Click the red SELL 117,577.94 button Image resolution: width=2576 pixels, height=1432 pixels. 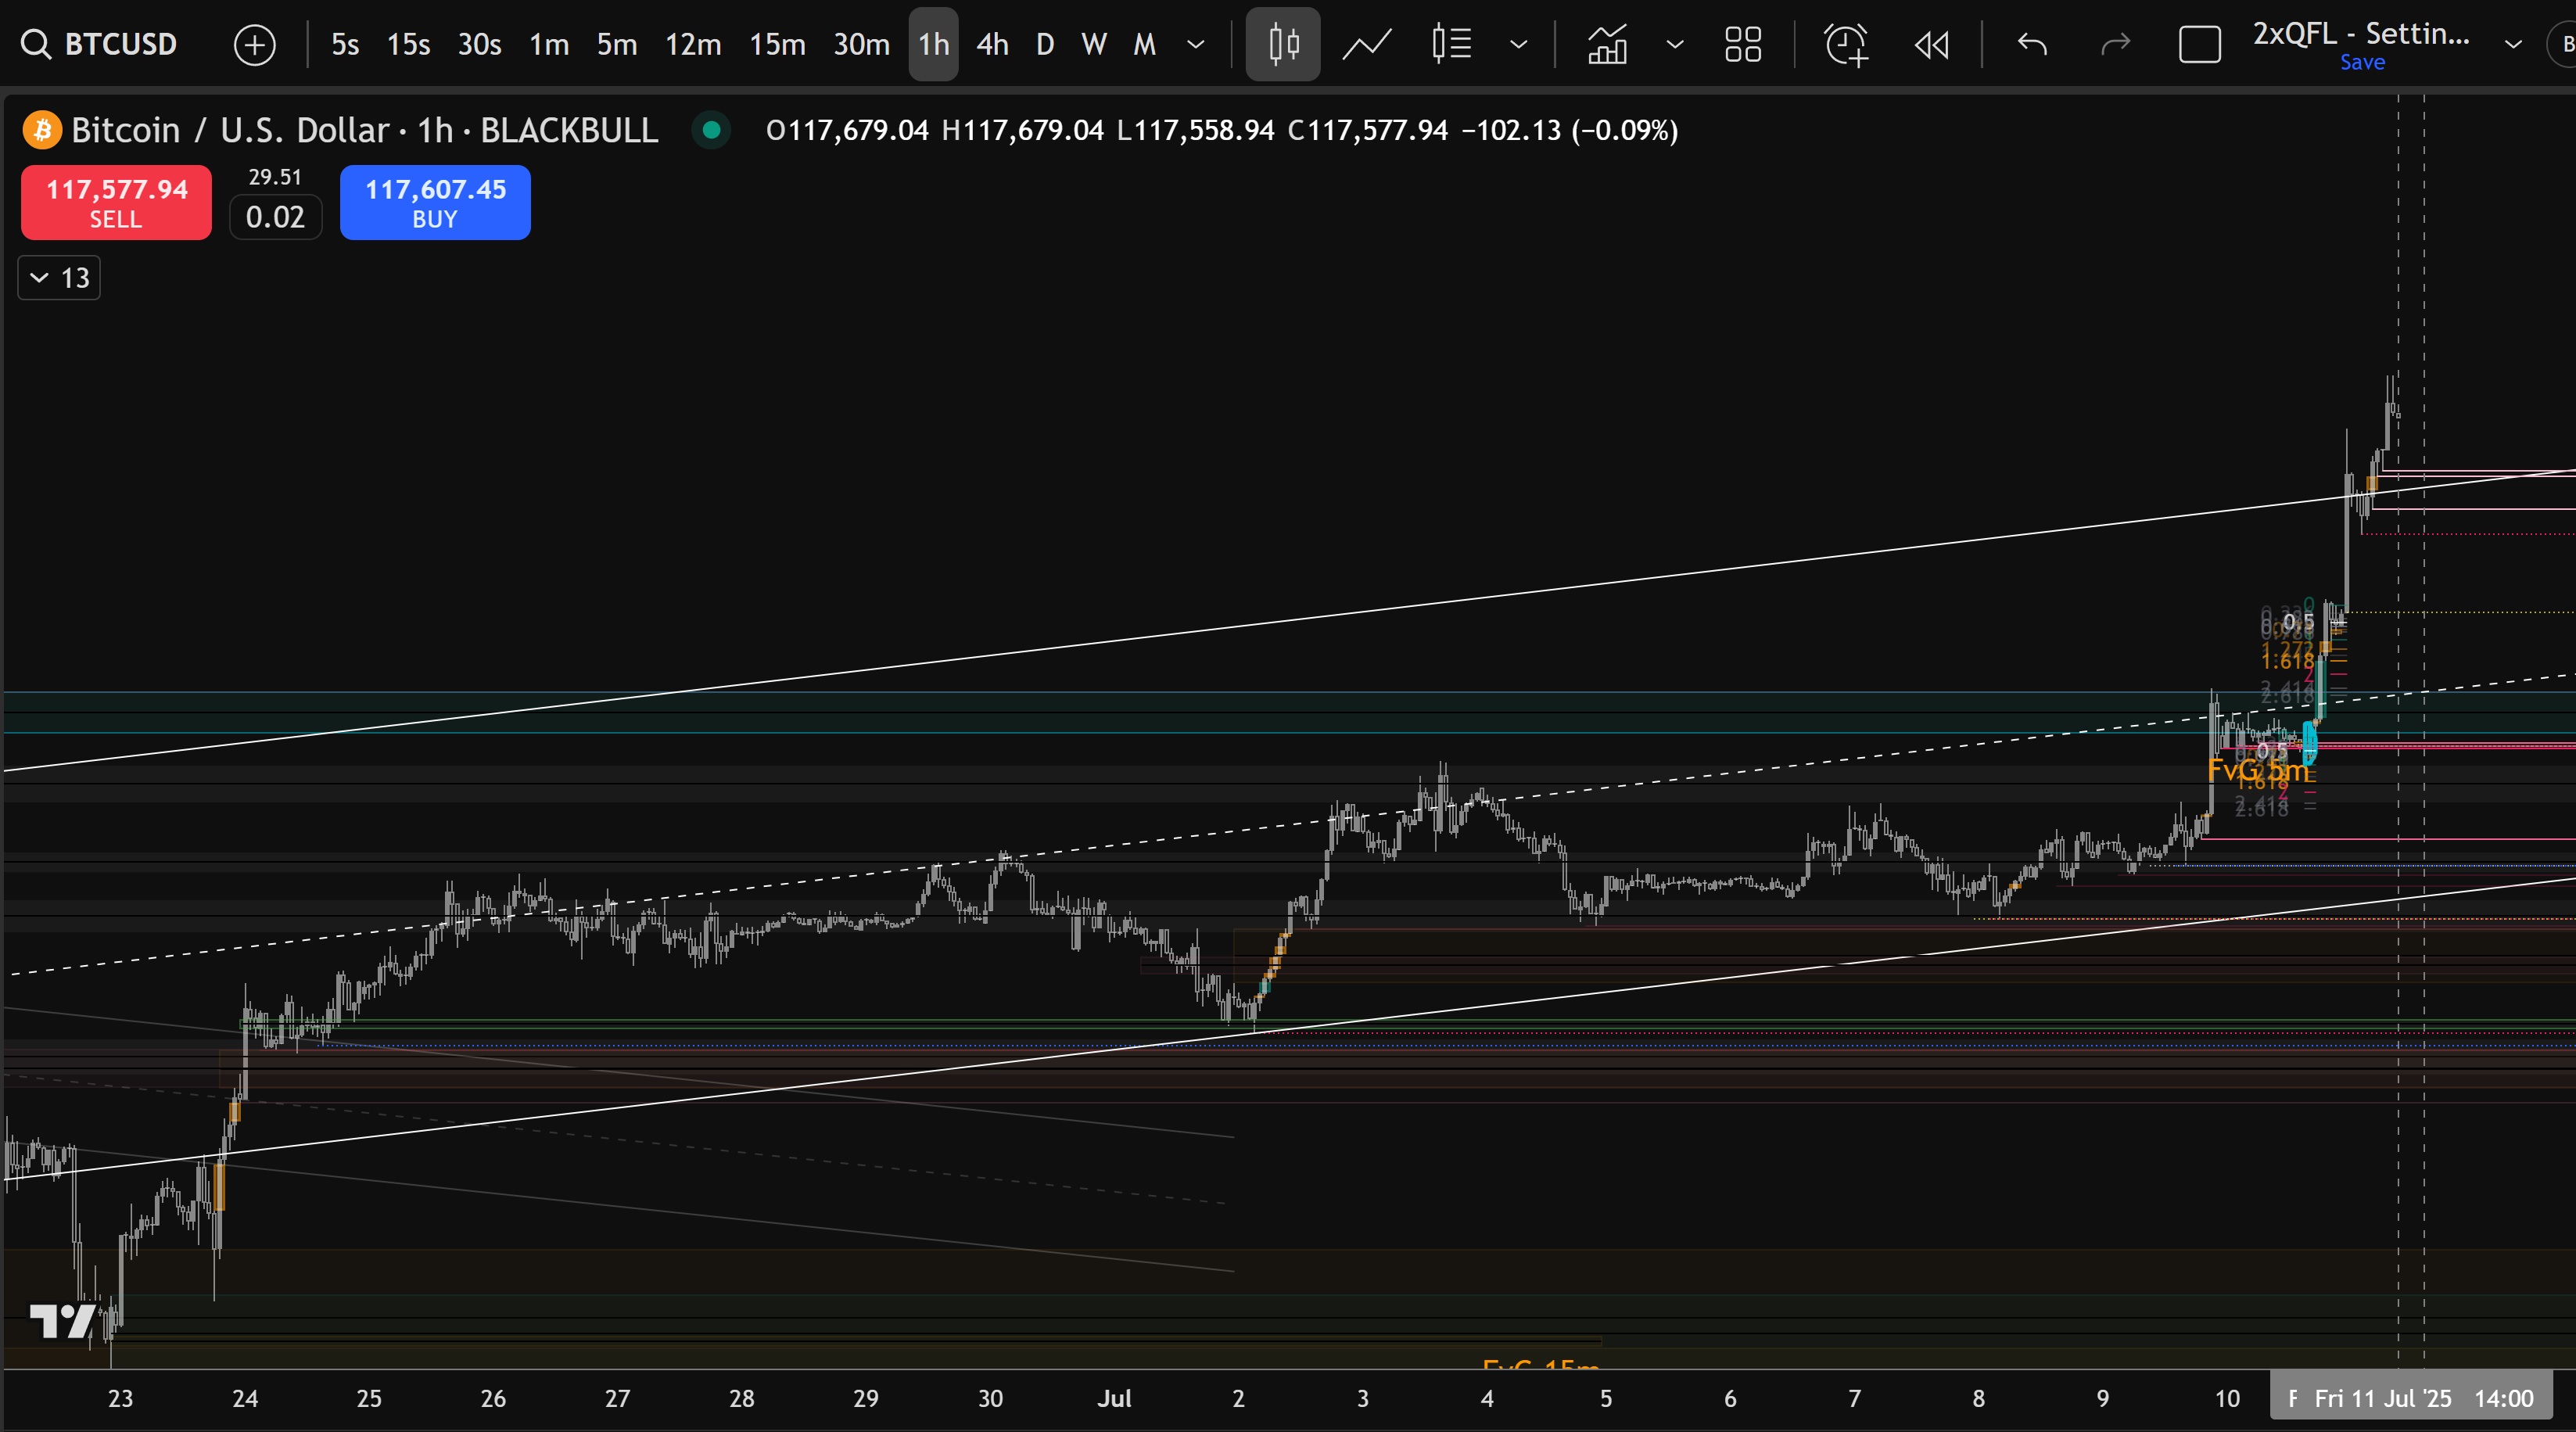click(116, 202)
